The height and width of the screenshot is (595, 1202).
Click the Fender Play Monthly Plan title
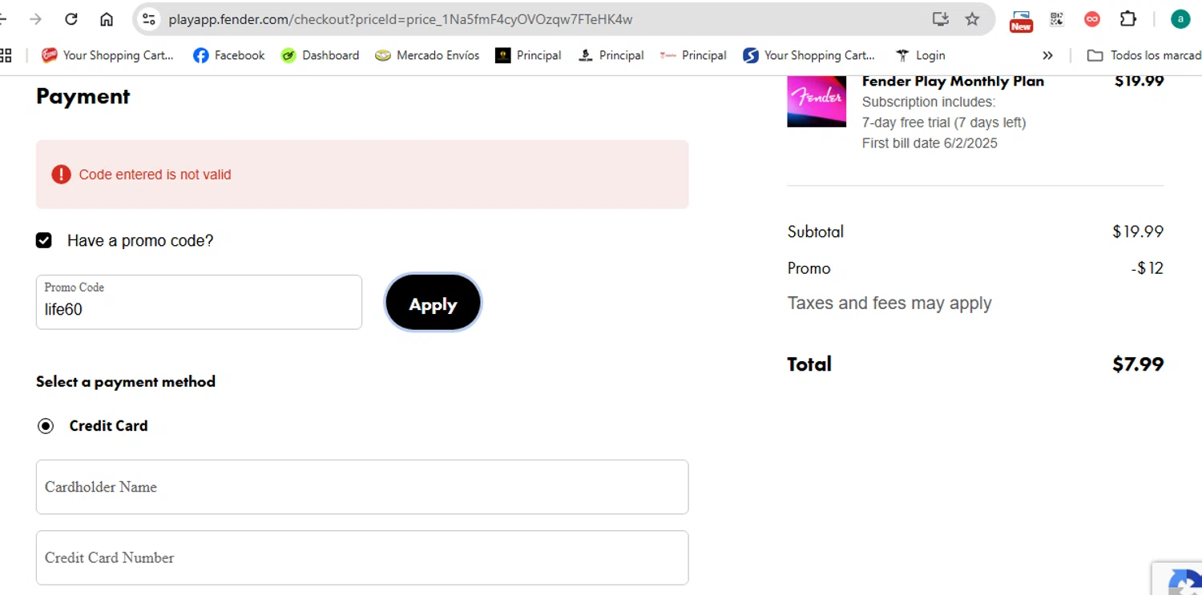(953, 81)
